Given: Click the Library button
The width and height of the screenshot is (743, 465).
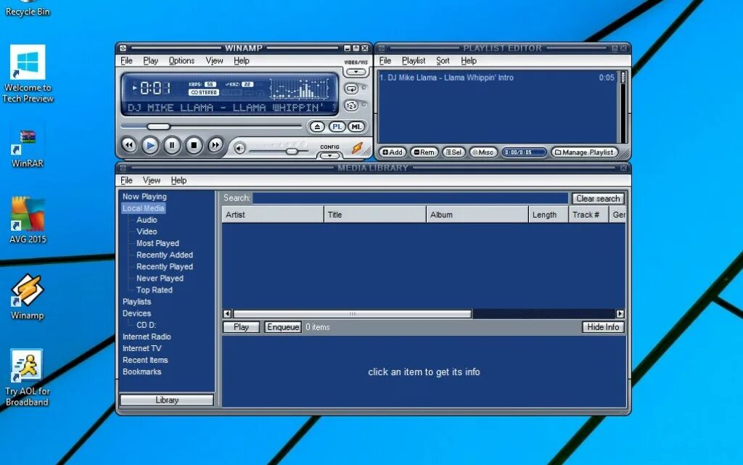Looking at the screenshot, I should tap(167, 400).
